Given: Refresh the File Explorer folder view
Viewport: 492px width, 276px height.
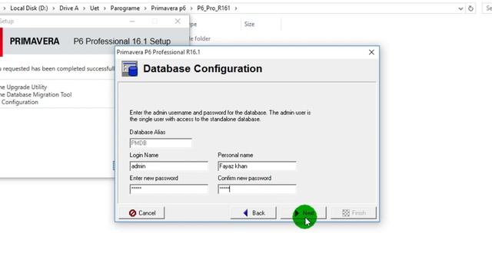Looking at the screenshot, I should click(470, 8).
